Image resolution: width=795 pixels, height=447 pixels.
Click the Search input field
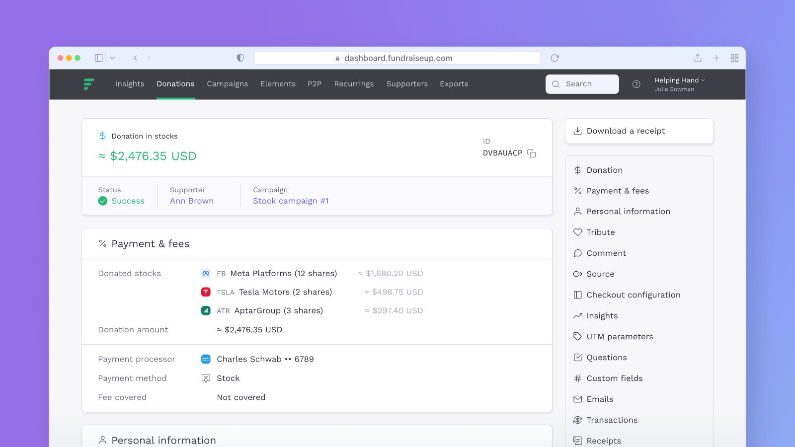click(x=582, y=84)
